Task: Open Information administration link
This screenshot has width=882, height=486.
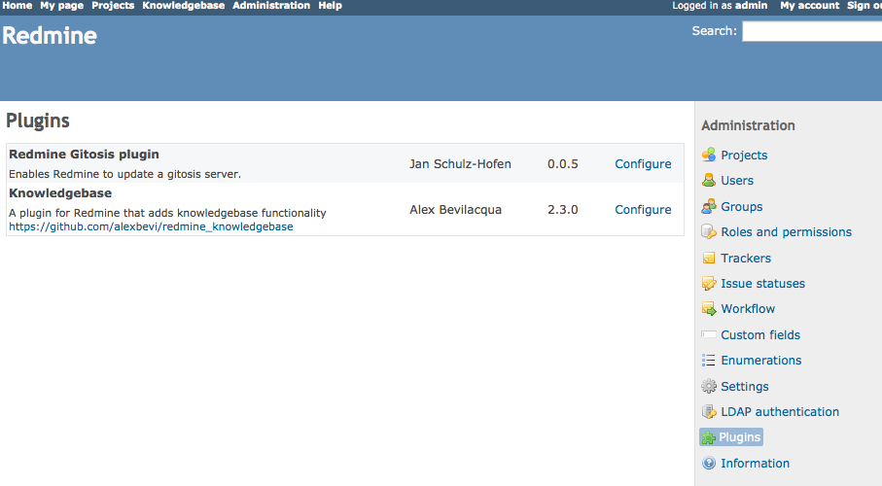Action: click(x=755, y=463)
